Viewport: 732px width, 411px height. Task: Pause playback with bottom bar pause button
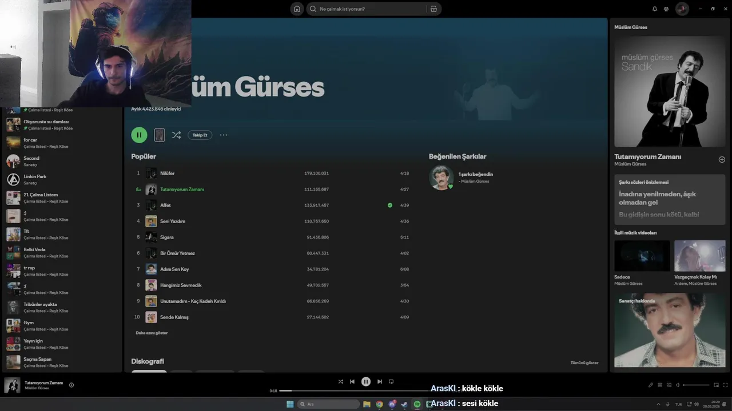pyautogui.click(x=366, y=381)
